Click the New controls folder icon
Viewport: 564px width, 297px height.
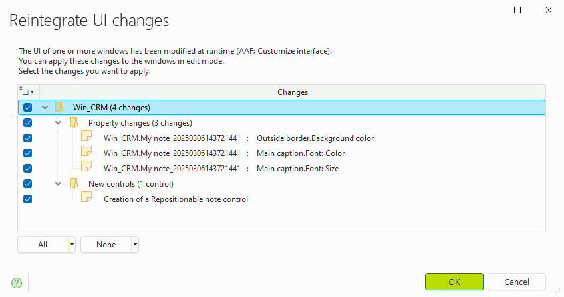click(74, 183)
